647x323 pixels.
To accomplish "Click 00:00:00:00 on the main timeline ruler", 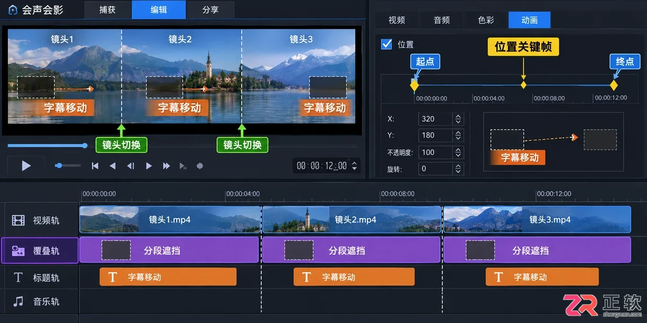I will (x=99, y=194).
